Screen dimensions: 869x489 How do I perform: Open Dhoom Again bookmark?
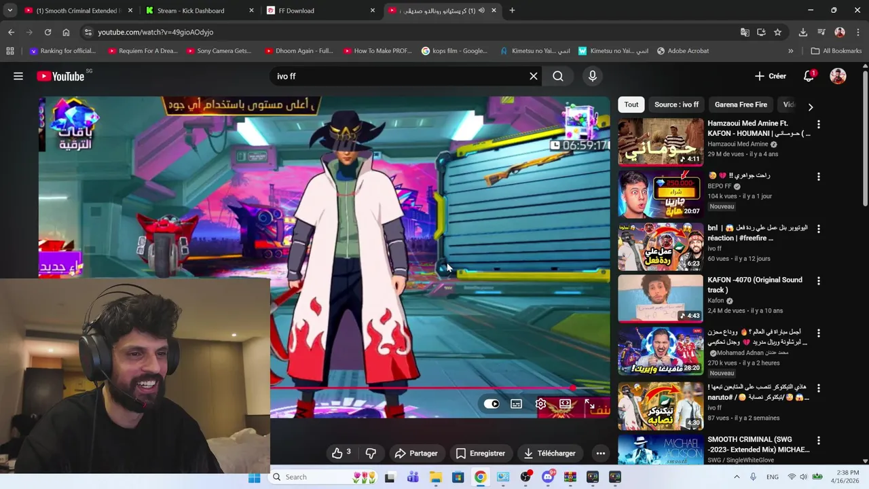click(299, 51)
